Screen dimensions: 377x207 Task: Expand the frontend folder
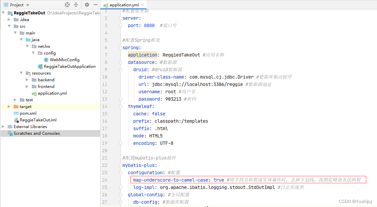pyautogui.click(x=27, y=86)
